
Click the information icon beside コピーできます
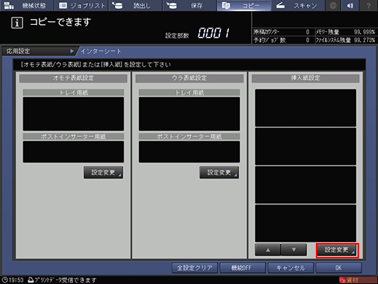click(x=17, y=23)
